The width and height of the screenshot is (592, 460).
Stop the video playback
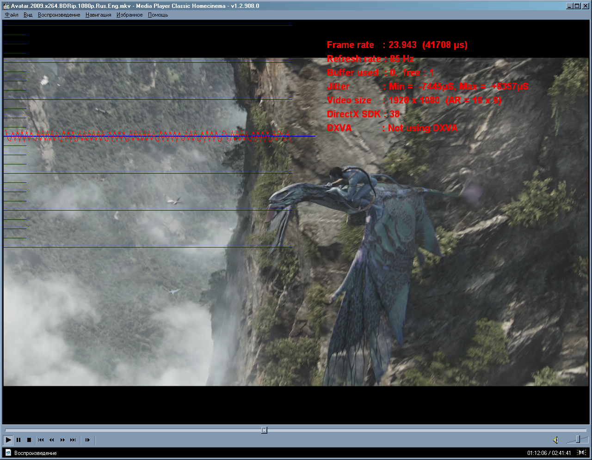click(x=29, y=440)
